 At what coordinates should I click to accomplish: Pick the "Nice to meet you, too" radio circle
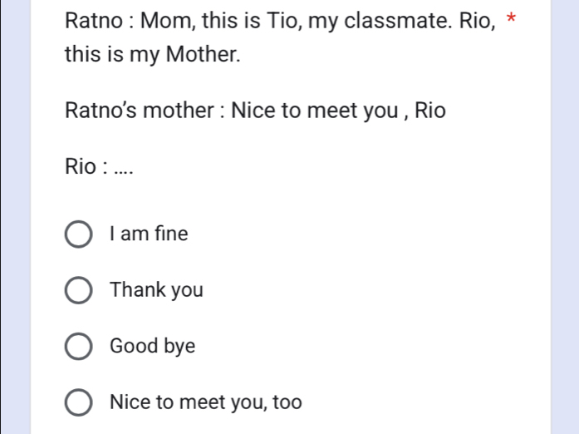[x=78, y=403]
